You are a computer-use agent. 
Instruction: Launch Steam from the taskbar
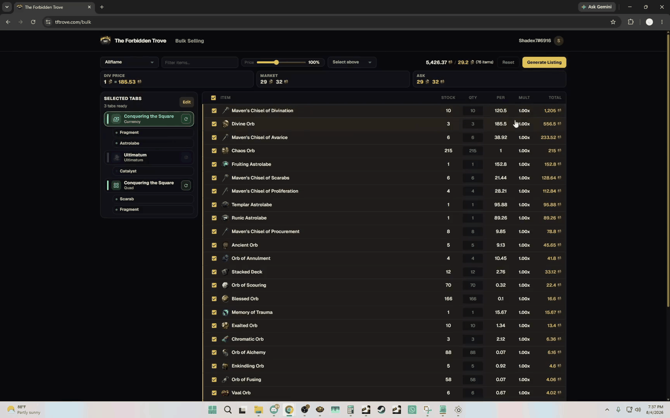pyautogui.click(x=381, y=410)
